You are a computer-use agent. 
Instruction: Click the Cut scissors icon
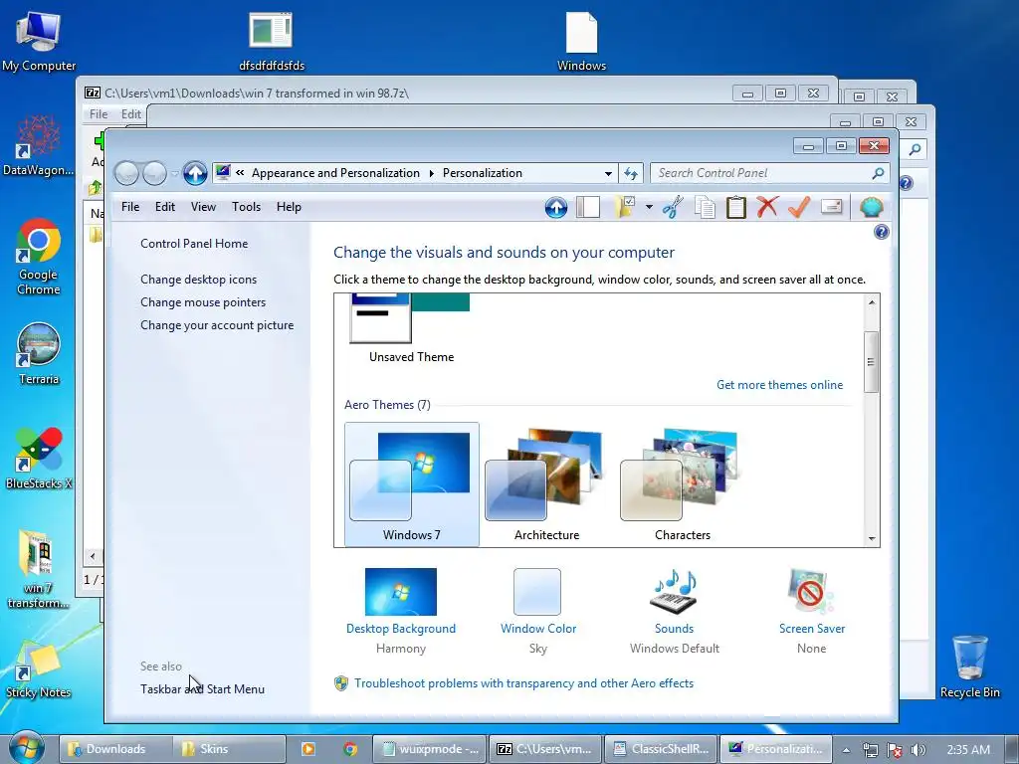point(673,207)
